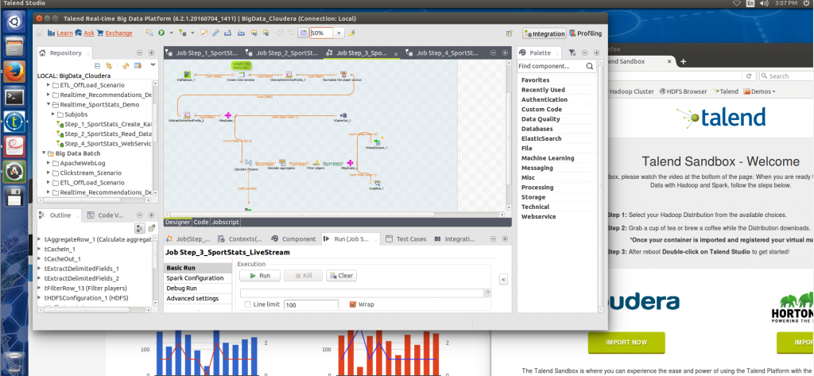The height and width of the screenshot is (376, 814).
Task: Click the Repository tree vertical scrollbar
Action: (x=155, y=137)
